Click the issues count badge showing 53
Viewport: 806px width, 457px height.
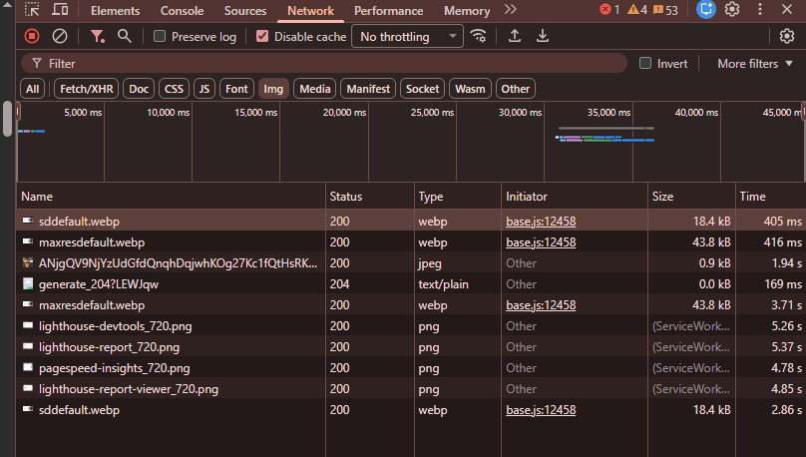point(665,10)
